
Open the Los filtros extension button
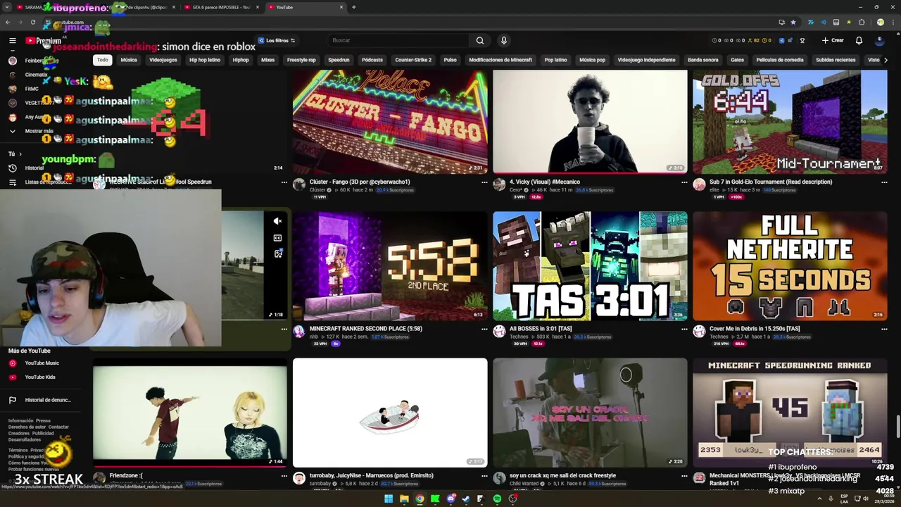tap(276, 40)
